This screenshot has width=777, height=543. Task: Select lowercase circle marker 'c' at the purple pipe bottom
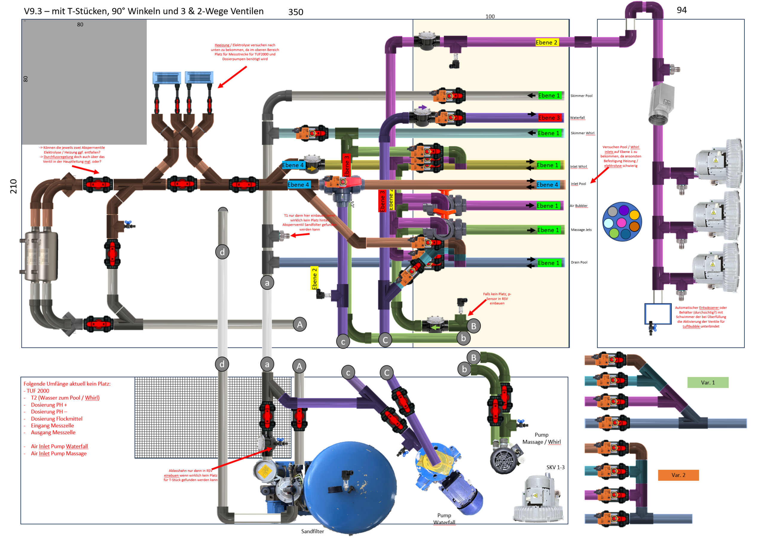[343, 342]
